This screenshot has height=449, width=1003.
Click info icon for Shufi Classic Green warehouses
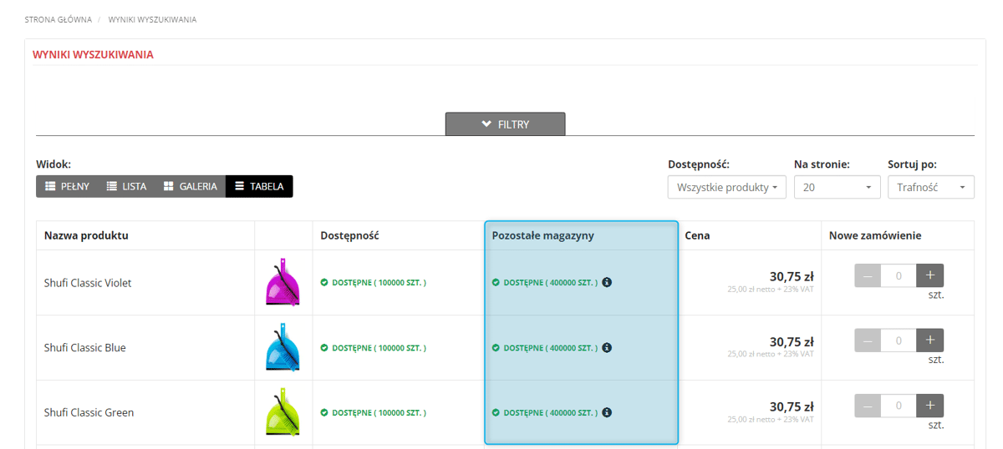click(x=607, y=412)
